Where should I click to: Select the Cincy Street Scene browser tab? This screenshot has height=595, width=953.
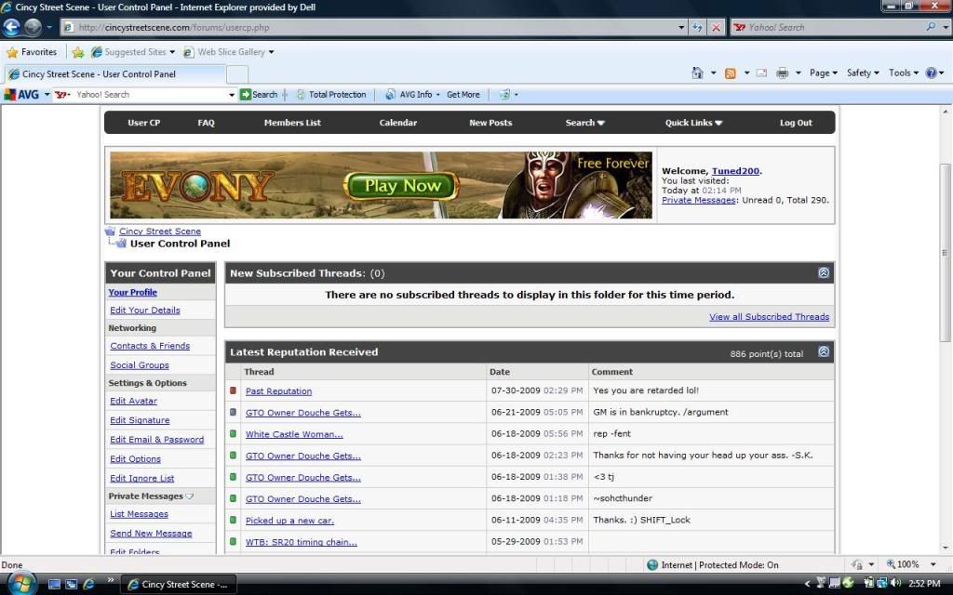(99, 74)
